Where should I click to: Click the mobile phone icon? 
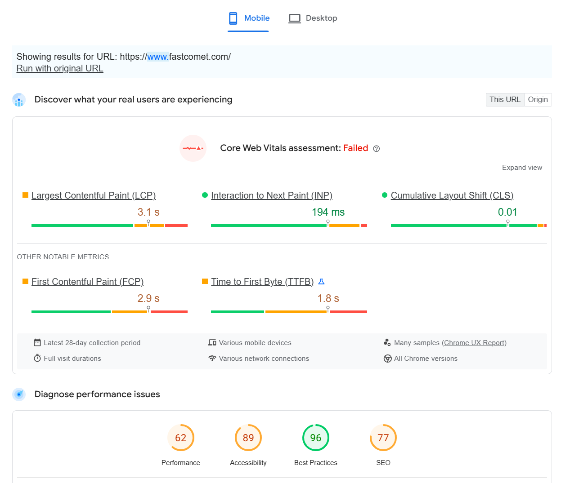click(x=233, y=18)
